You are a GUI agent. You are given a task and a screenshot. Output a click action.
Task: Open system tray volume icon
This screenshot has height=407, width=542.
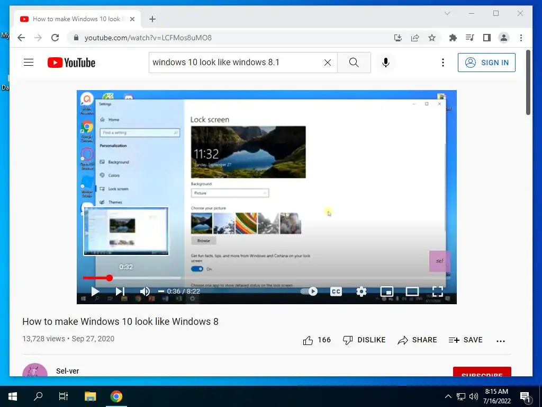[x=474, y=396]
